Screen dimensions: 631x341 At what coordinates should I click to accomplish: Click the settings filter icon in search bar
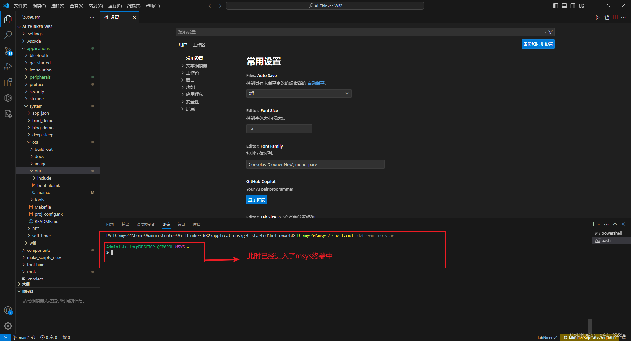pos(550,32)
